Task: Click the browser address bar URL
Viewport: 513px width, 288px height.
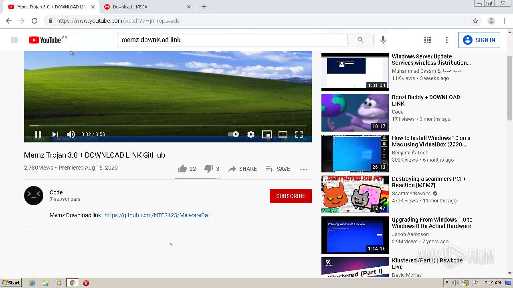Action: [118, 21]
